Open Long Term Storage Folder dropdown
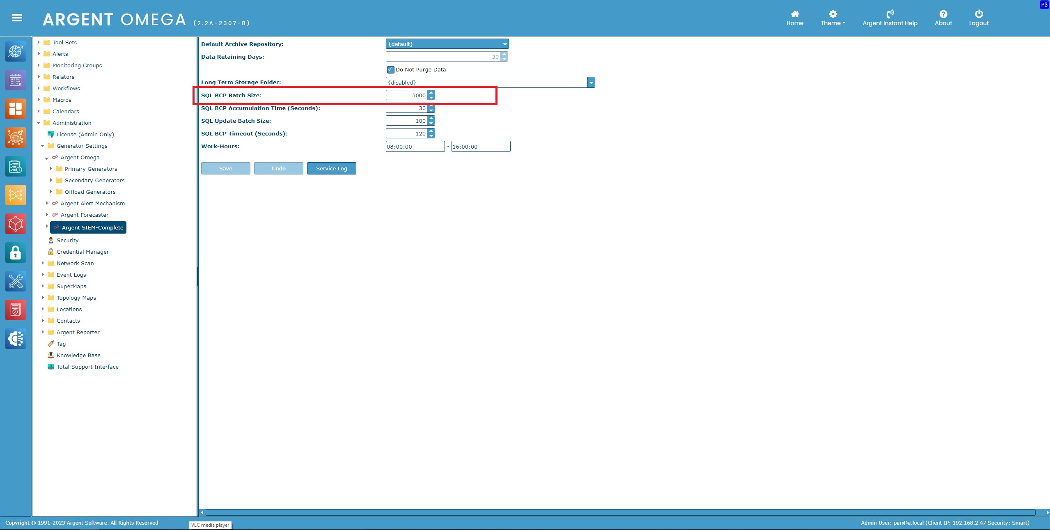 click(x=591, y=83)
